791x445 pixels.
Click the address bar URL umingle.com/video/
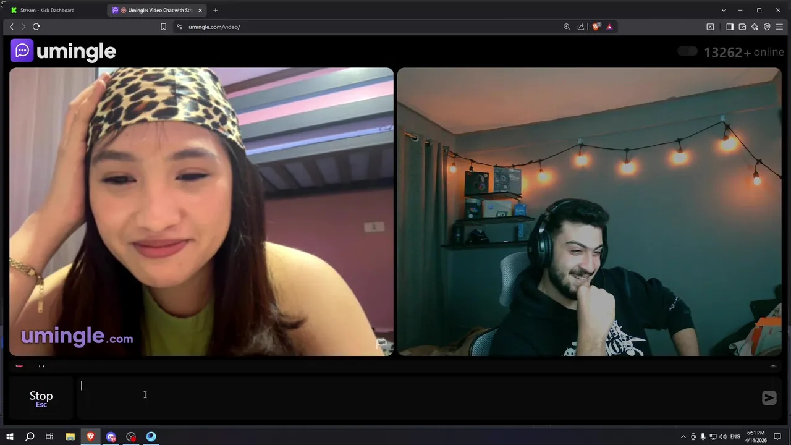pyautogui.click(x=214, y=27)
